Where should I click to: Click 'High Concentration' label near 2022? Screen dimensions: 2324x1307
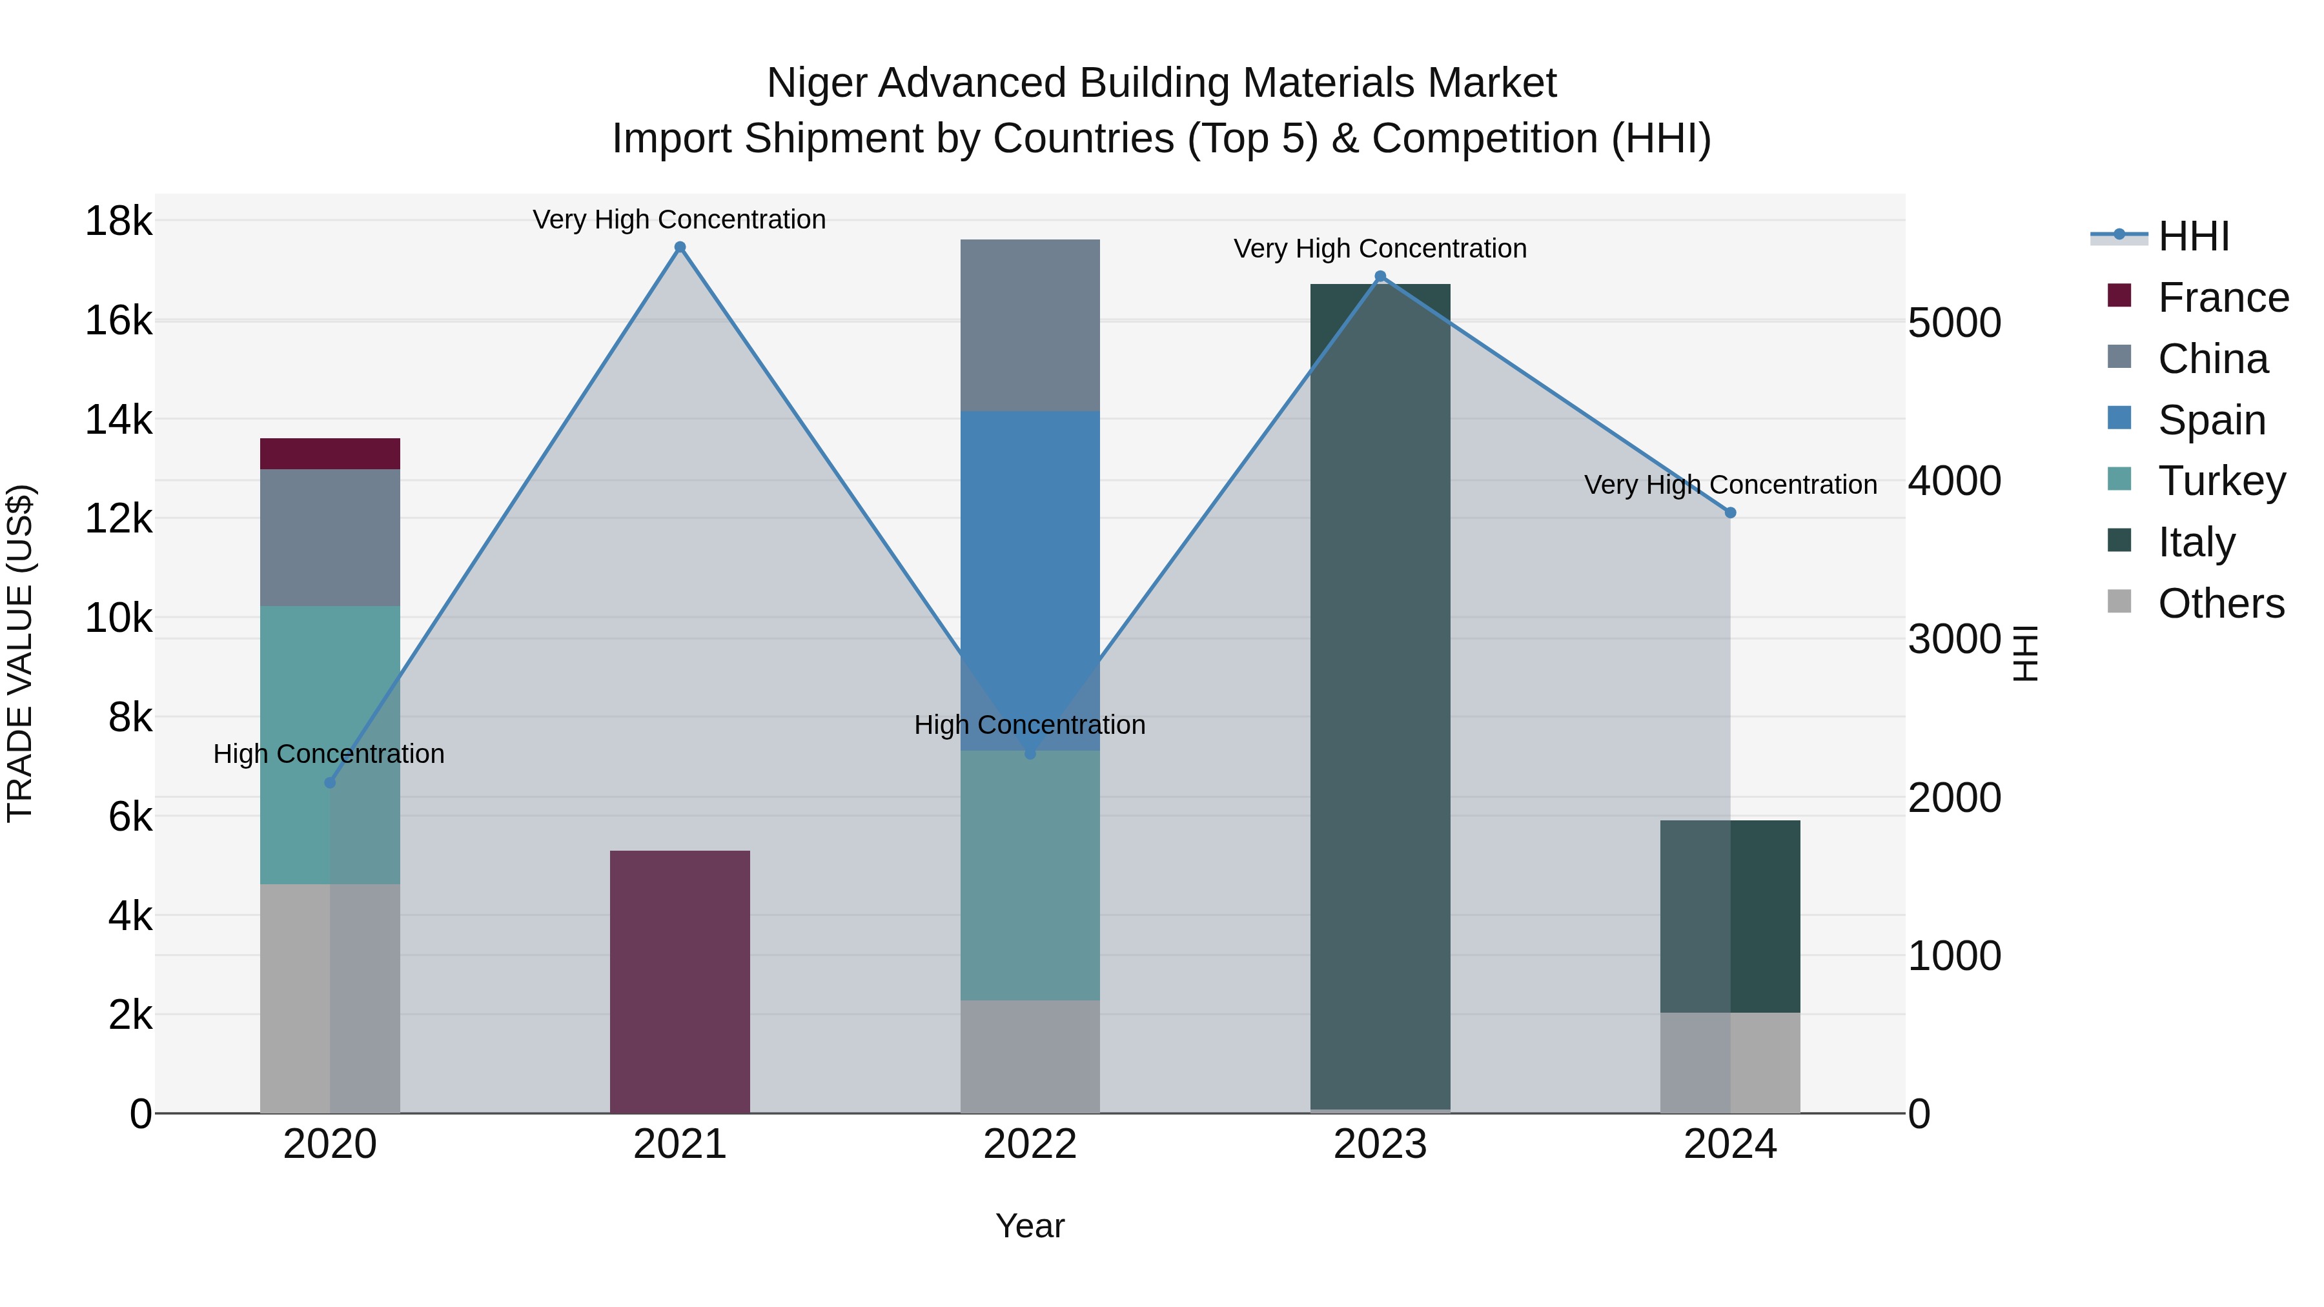(1030, 725)
